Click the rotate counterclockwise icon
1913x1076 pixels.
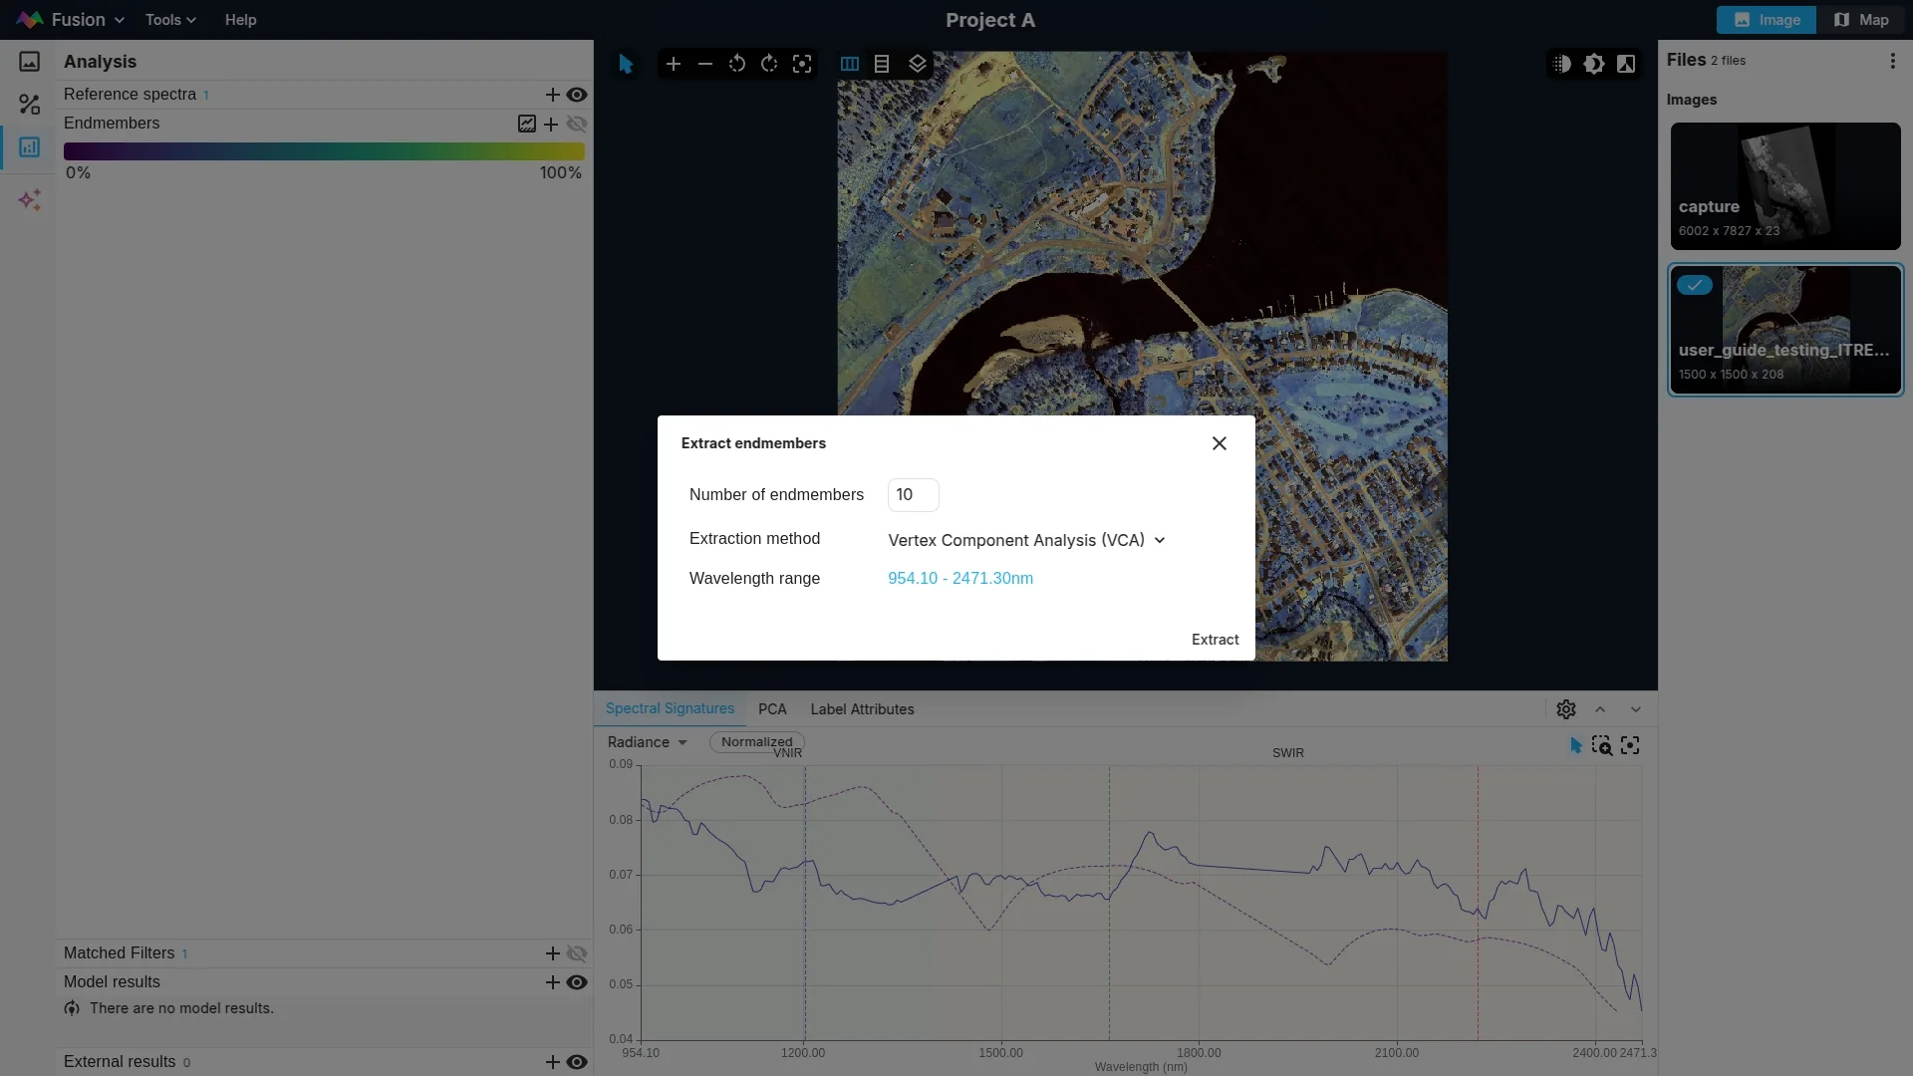(737, 64)
